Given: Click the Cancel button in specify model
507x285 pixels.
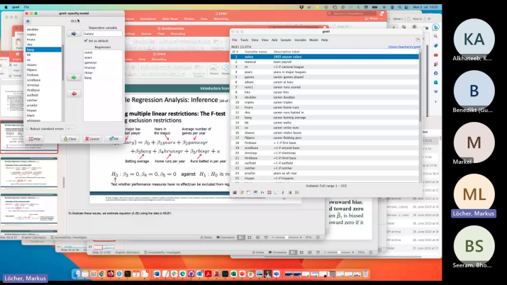Looking at the screenshot, I should [91, 139].
